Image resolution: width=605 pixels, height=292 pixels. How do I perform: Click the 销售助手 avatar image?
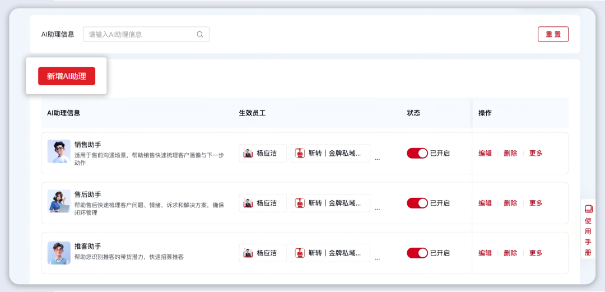coord(59,151)
